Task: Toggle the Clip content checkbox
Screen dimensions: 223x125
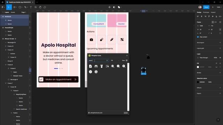Action: [x=198, y=37]
